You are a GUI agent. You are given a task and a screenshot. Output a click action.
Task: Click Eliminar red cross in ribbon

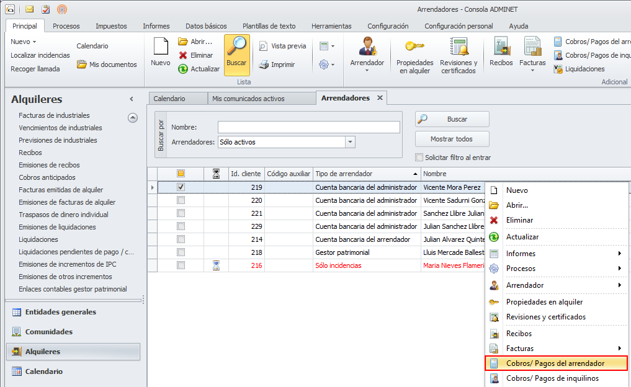click(x=183, y=55)
